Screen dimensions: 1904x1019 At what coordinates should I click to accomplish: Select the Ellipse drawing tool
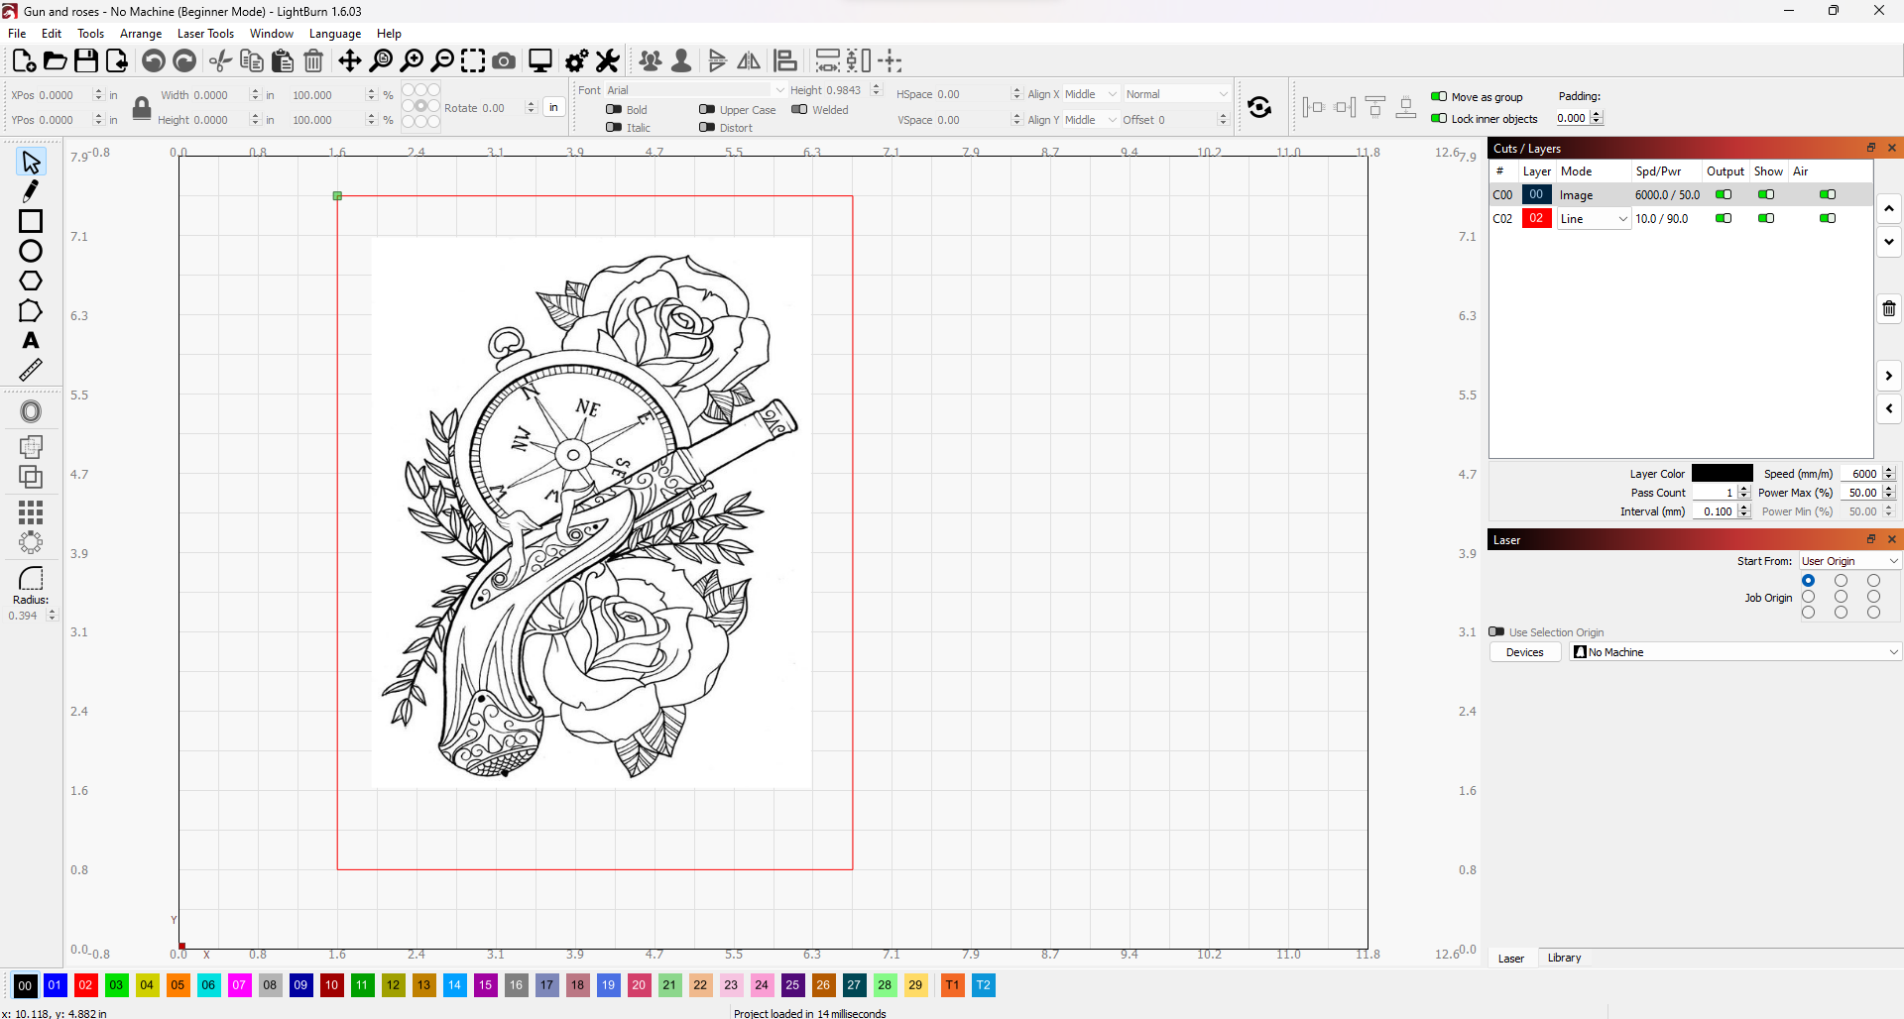[31, 251]
